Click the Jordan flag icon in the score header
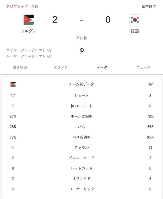Viewport: 163px width, 199px height. coord(29,20)
